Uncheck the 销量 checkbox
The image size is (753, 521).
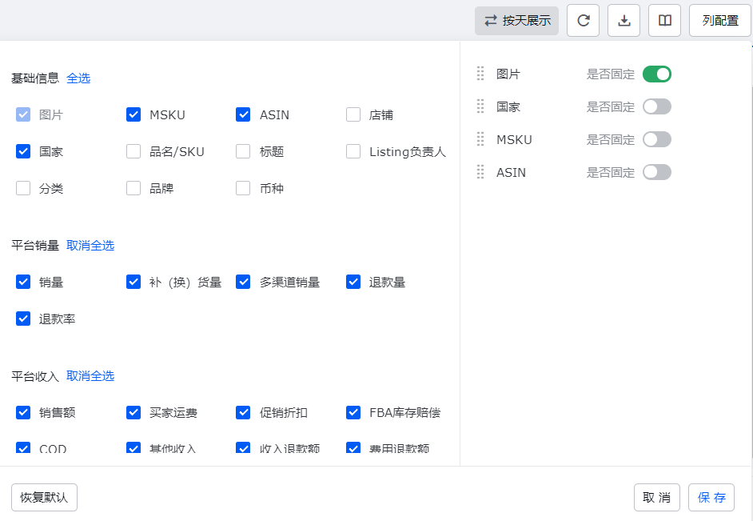tap(23, 282)
